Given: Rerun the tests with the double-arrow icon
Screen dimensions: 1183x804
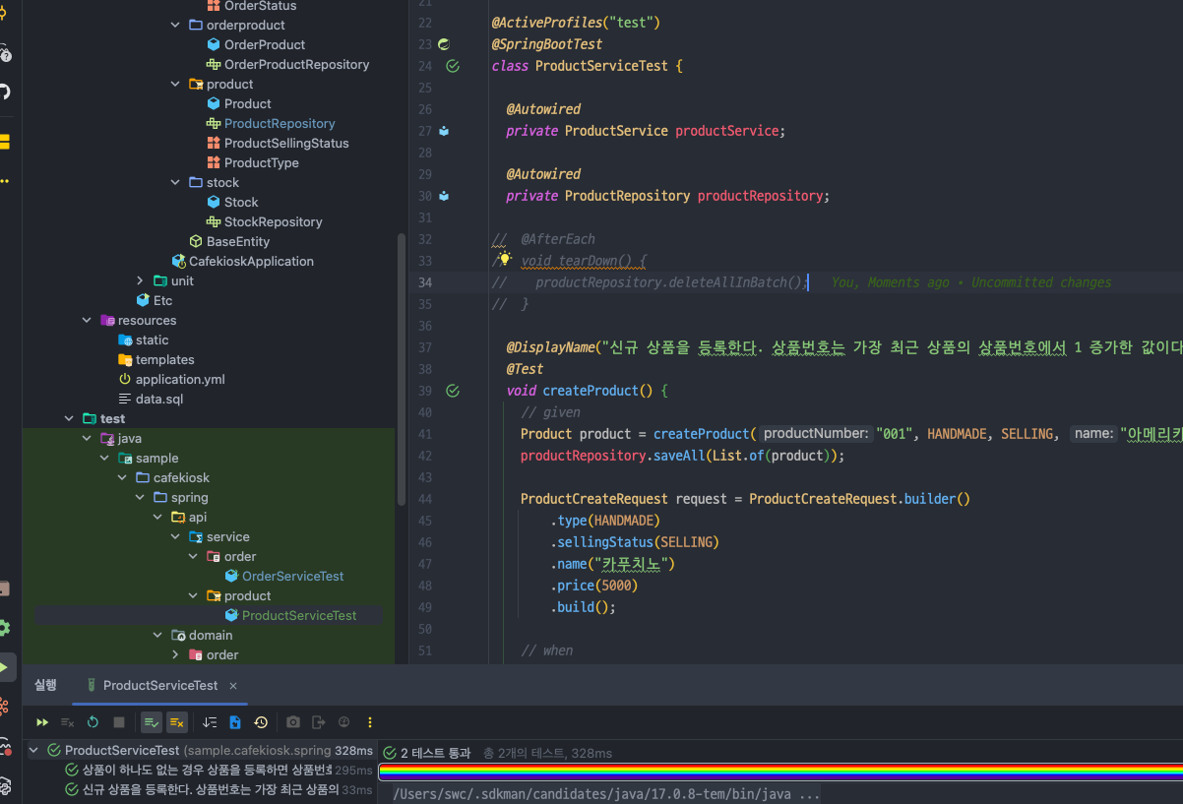Looking at the screenshot, I should click(42, 722).
